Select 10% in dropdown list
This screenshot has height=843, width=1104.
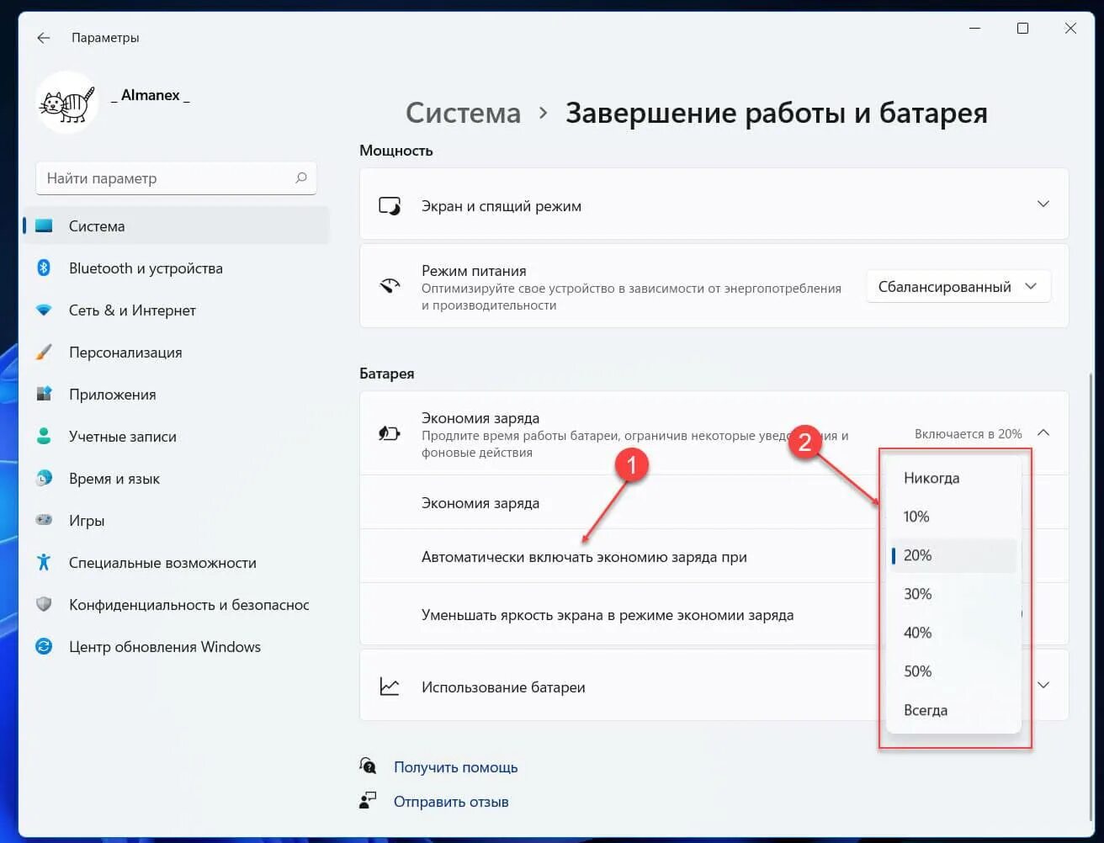pyautogui.click(x=953, y=517)
